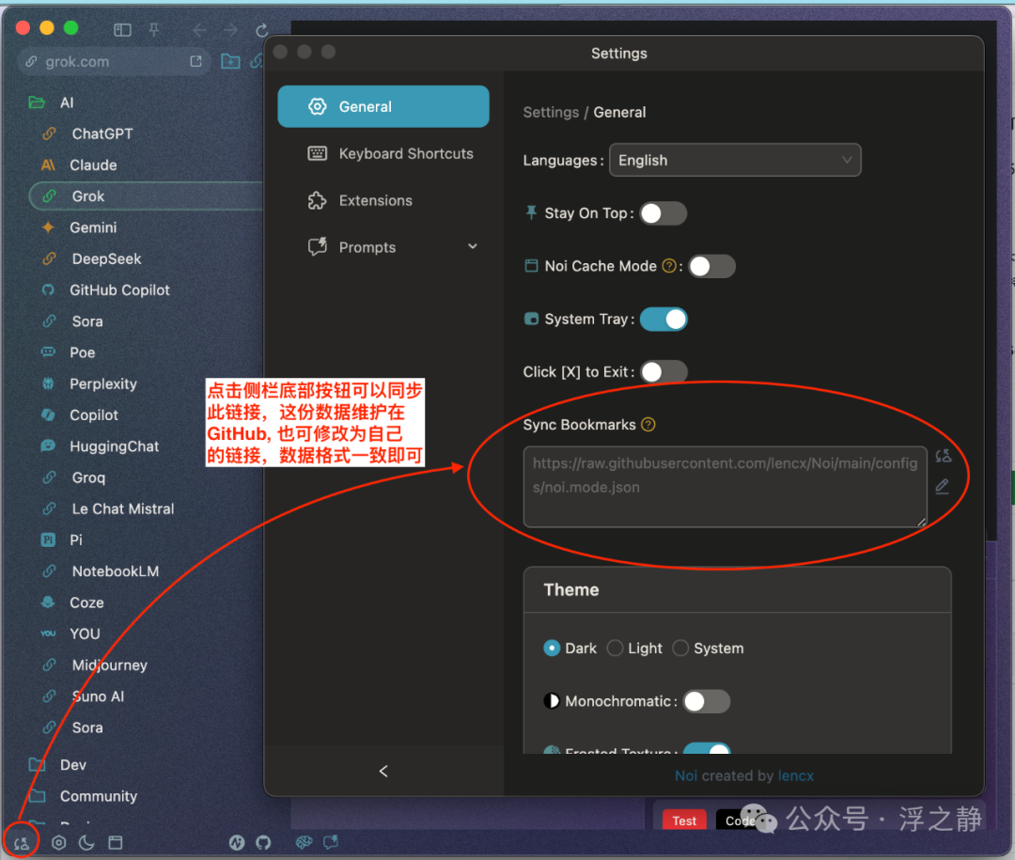Open ChatGPT from the sidebar
The height and width of the screenshot is (860, 1015).
pos(102,134)
